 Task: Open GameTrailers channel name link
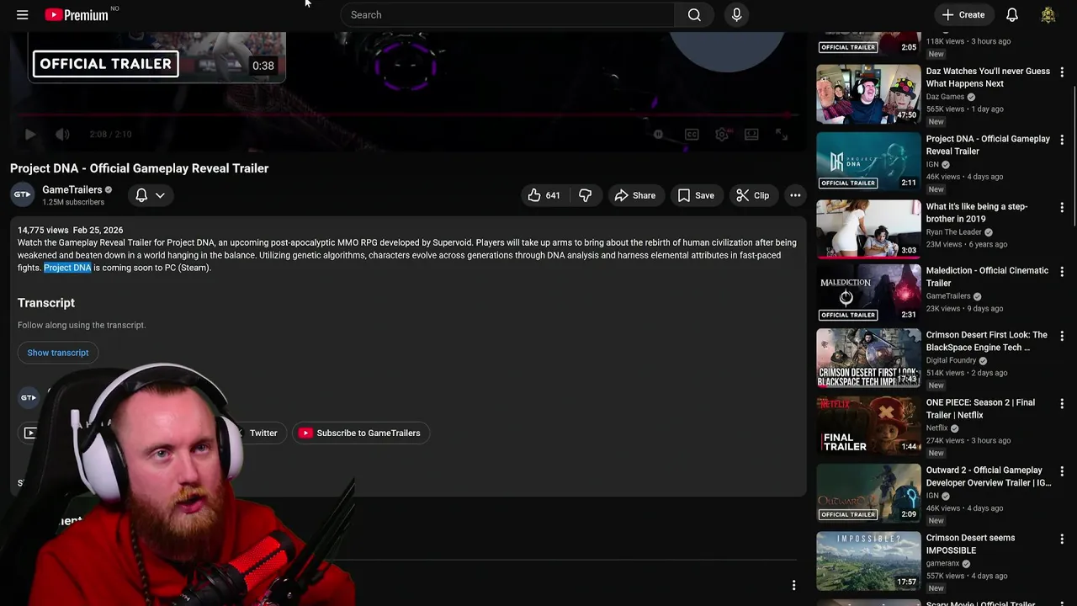click(72, 189)
